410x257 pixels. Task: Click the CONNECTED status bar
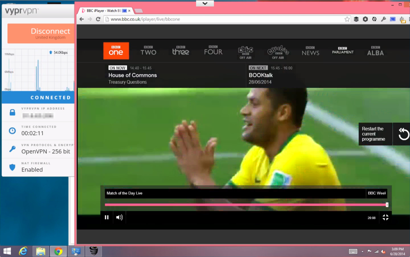[38, 98]
